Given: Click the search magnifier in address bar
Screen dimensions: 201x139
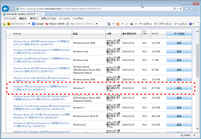Looking at the screenshot, I should [x=175, y=9].
